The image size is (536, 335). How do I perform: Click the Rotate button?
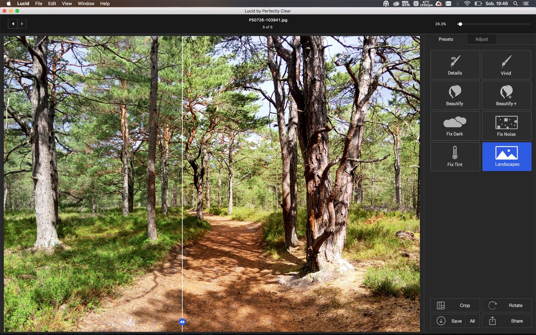click(x=506, y=305)
